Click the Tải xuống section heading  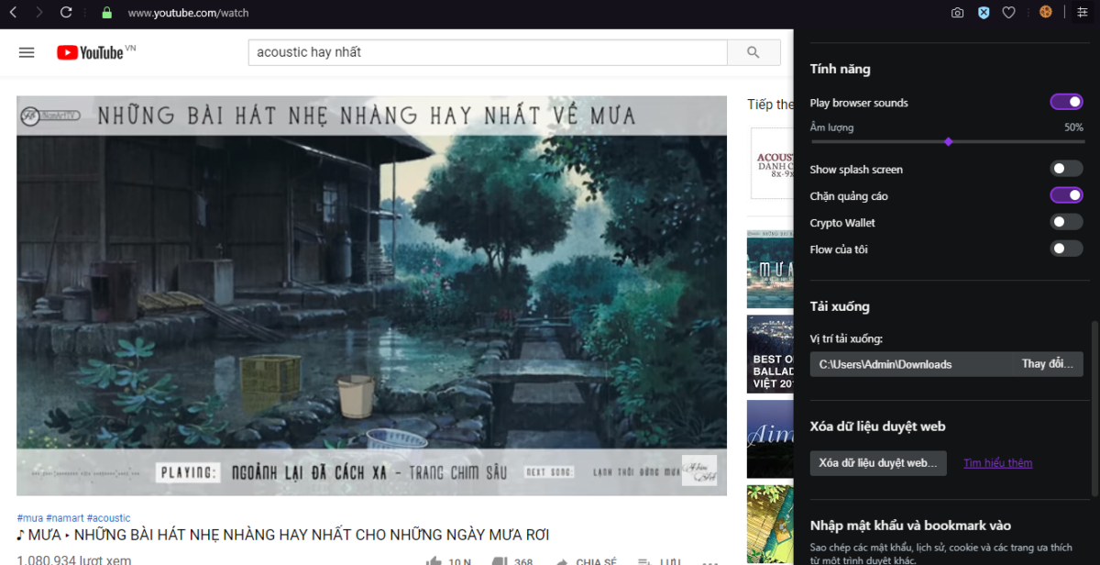[x=840, y=306]
